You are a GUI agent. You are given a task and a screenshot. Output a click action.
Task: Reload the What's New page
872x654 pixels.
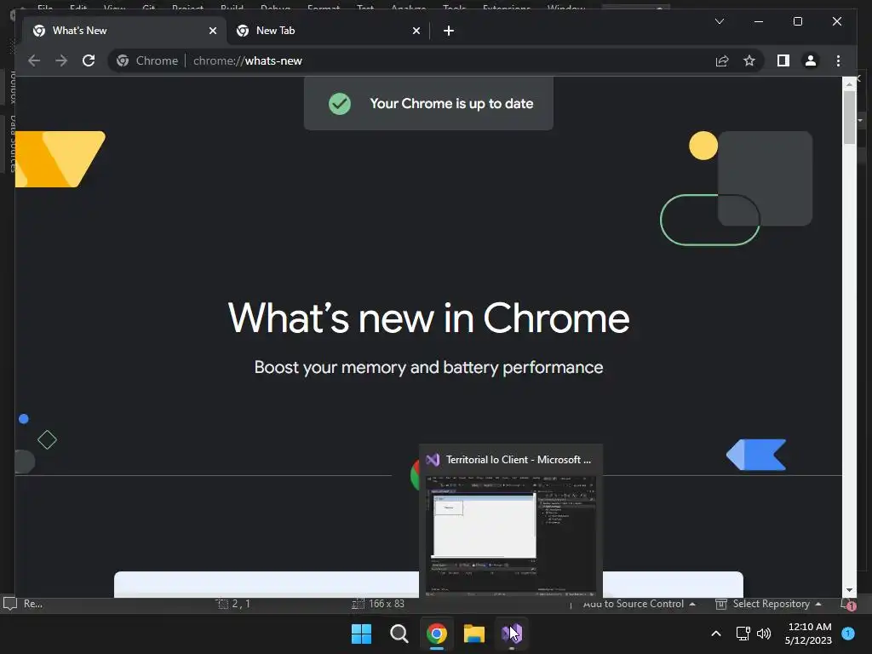[89, 60]
